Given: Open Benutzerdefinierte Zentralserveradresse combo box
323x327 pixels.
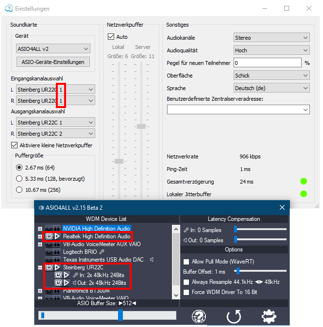Looking at the screenshot, I should pyautogui.click(x=238, y=109).
